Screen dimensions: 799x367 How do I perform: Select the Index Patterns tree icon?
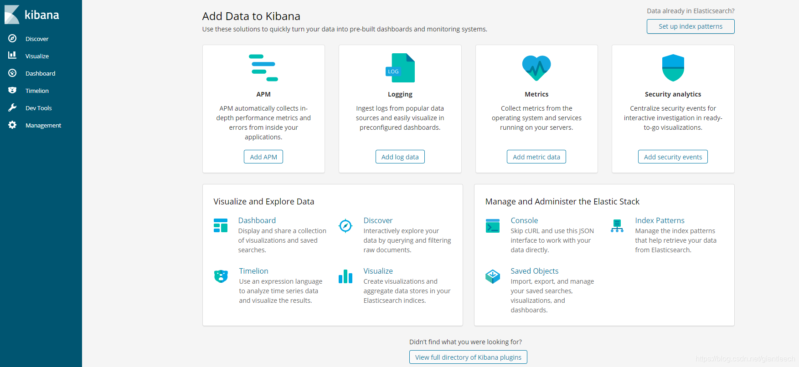tap(617, 226)
